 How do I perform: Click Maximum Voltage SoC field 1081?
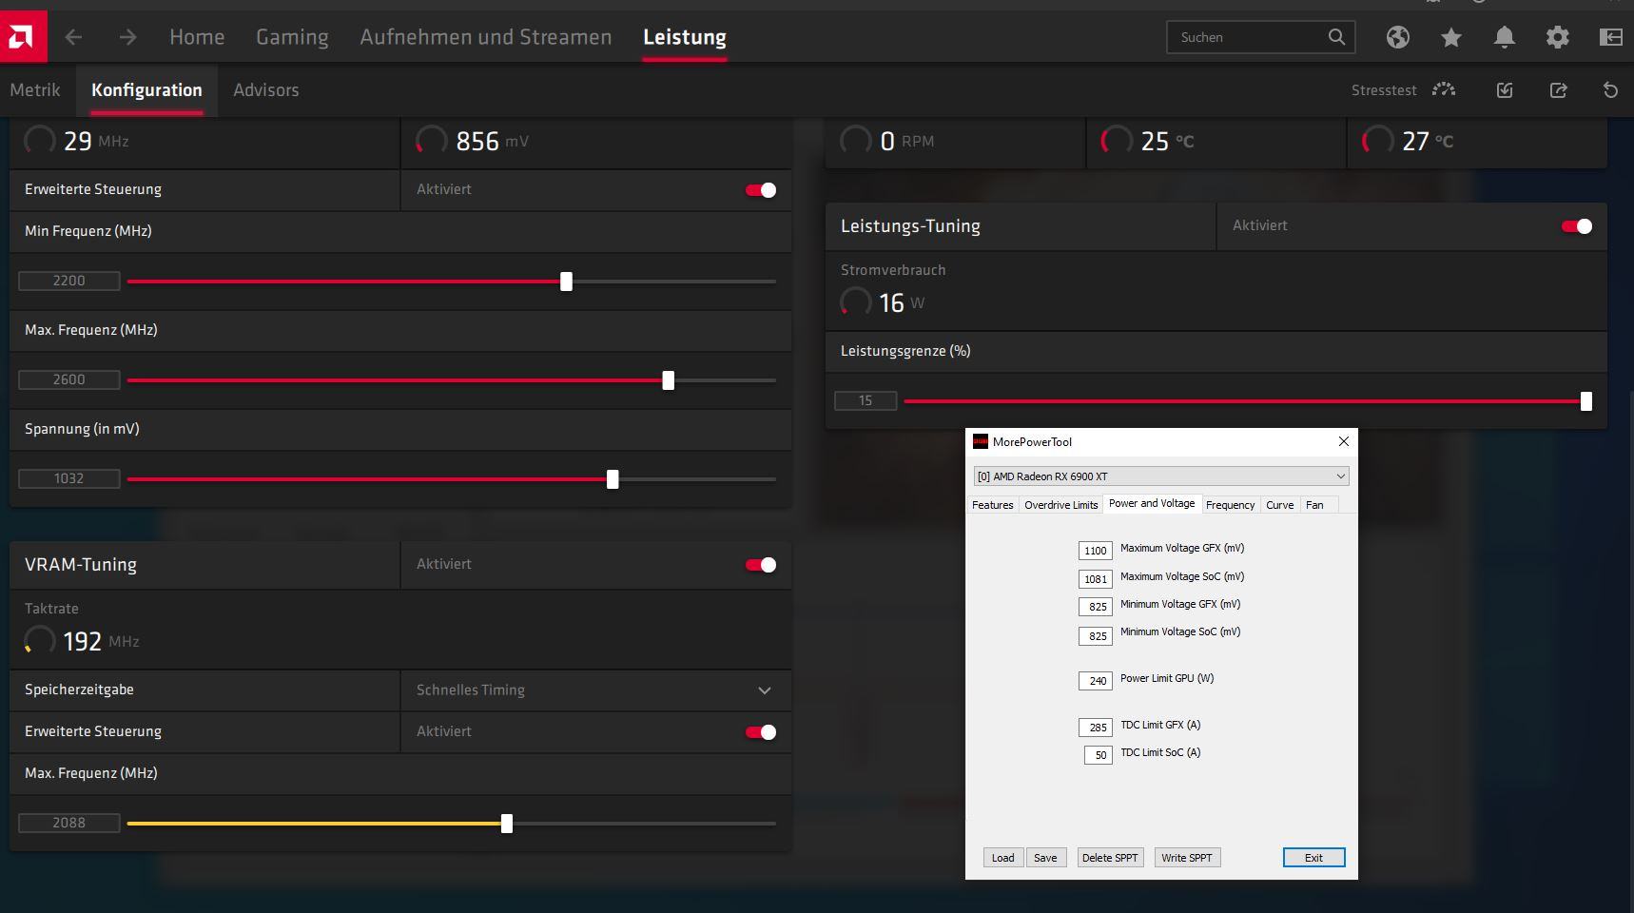pos(1096,579)
